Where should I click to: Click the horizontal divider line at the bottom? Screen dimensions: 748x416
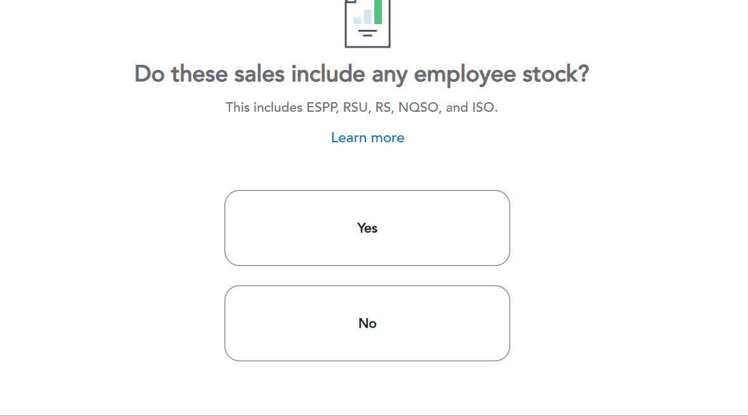click(374, 415)
